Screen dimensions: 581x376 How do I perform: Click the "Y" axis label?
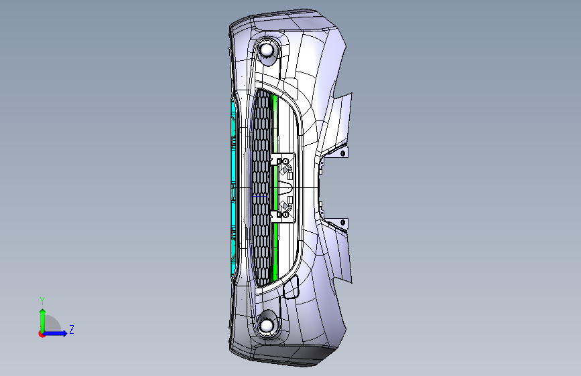(x=42, y=301)
